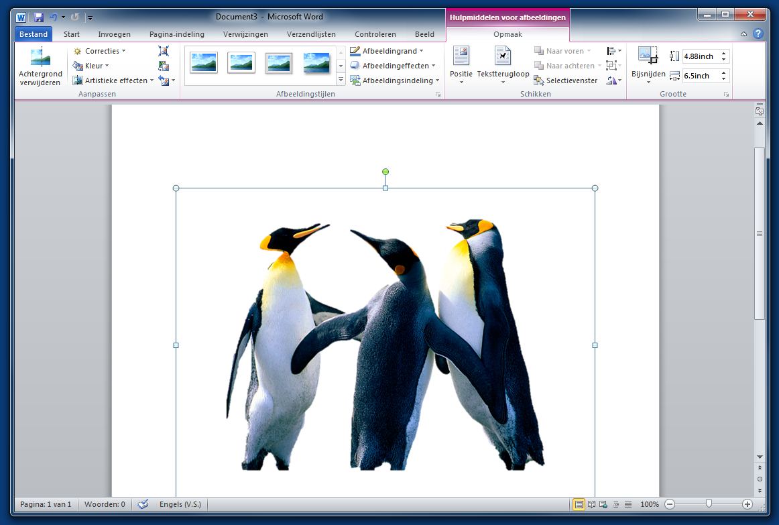779x525 pixels.
Task: Click the spelling check icon in the status bar
Action: click(143, 504)
